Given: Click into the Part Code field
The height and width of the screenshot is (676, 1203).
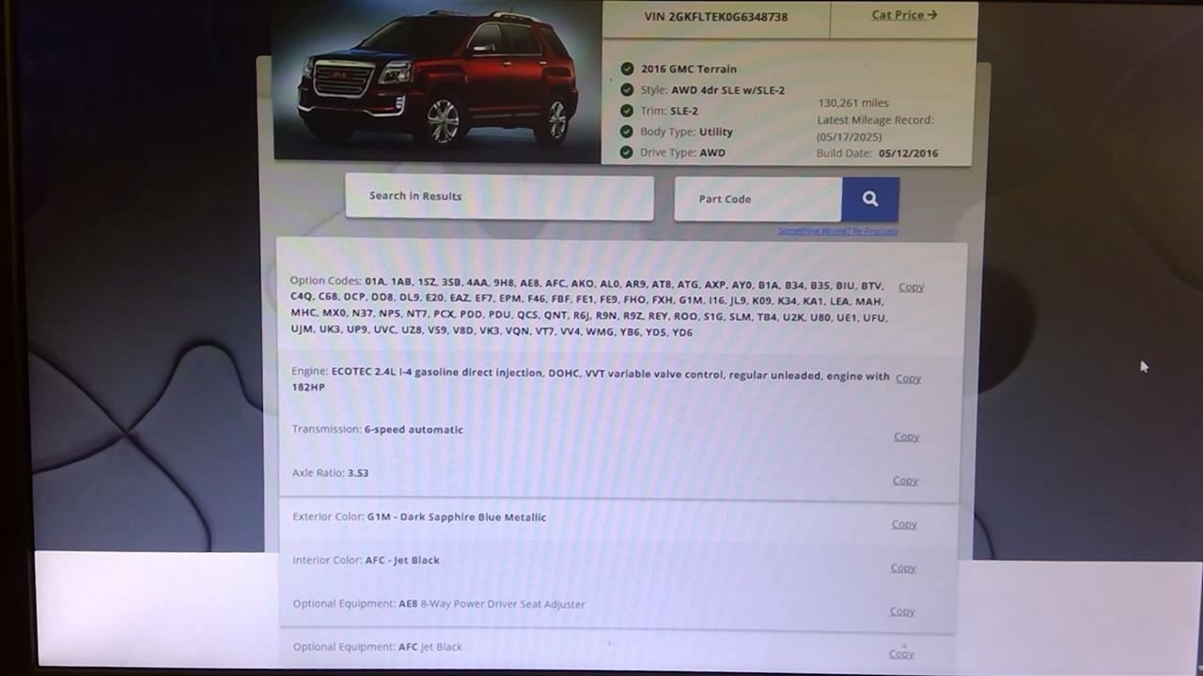Looking at the screenshot, I should click(758, 199).
